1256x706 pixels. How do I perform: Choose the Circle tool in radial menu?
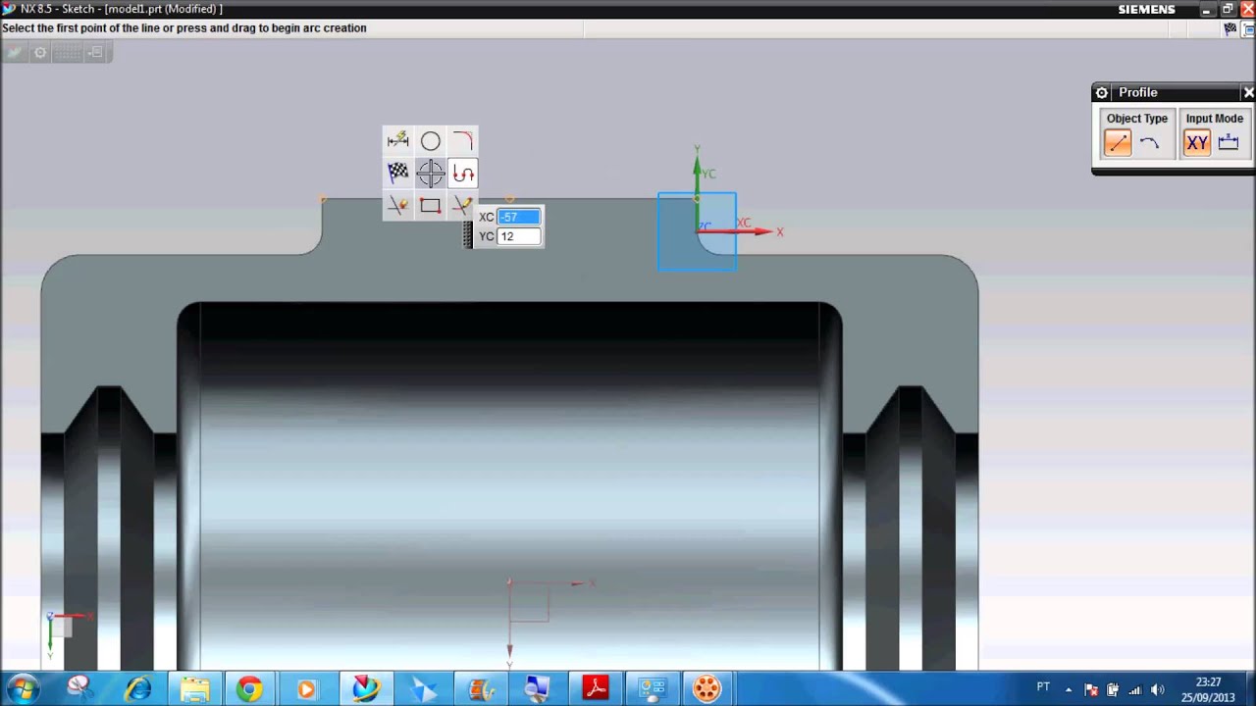[x=430, y=141]
